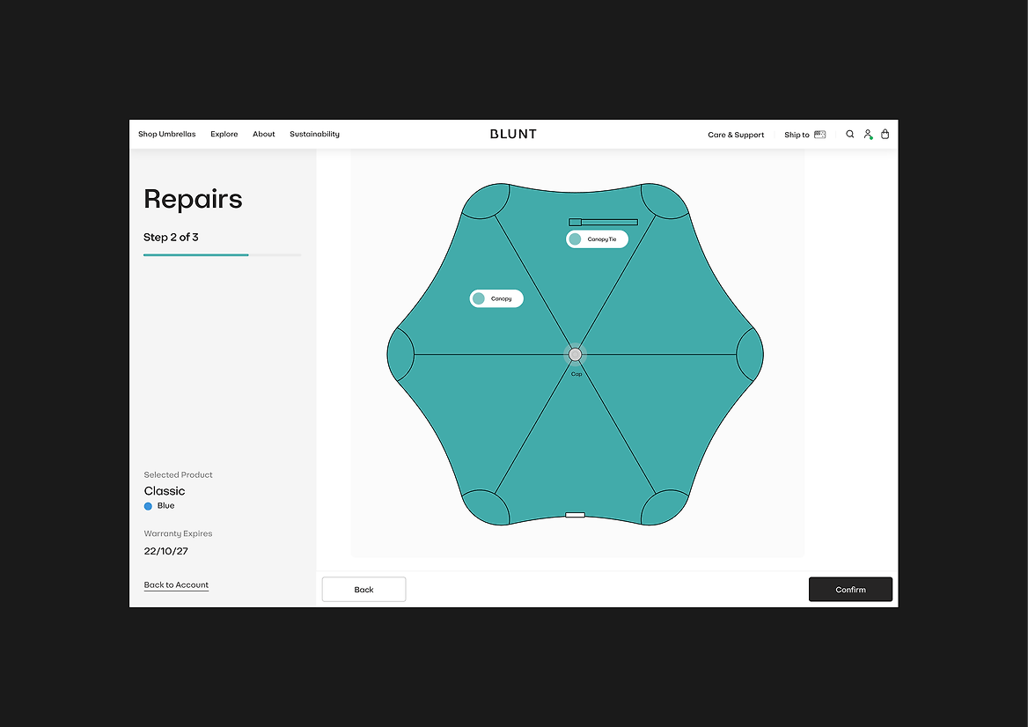Open the Sustainability menu item
The image size is (1028, 727).
coord(314,135)
